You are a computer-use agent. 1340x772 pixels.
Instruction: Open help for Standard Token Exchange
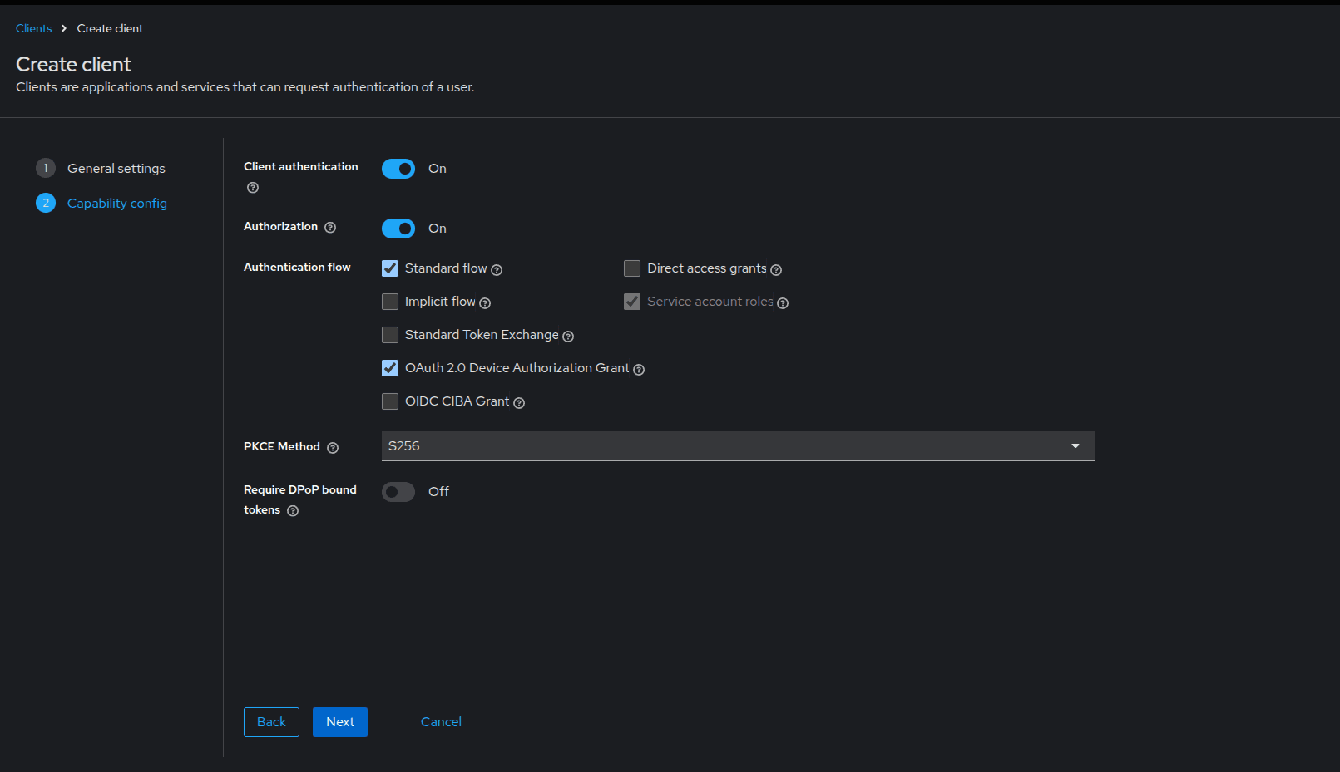(568, 336)
